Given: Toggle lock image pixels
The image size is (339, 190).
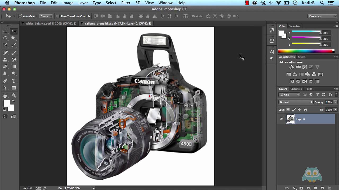Looking at the screenshot, I should pos(294,110).
